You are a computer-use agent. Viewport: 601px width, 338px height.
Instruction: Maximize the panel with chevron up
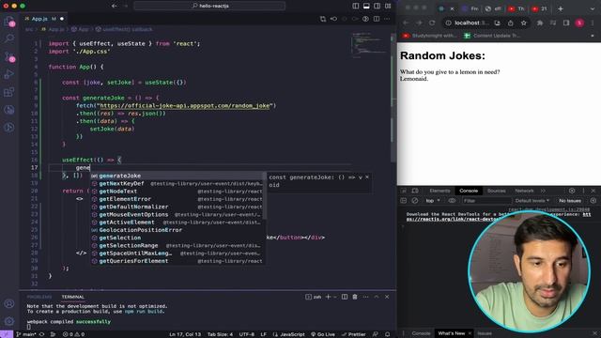pos(377,297)
